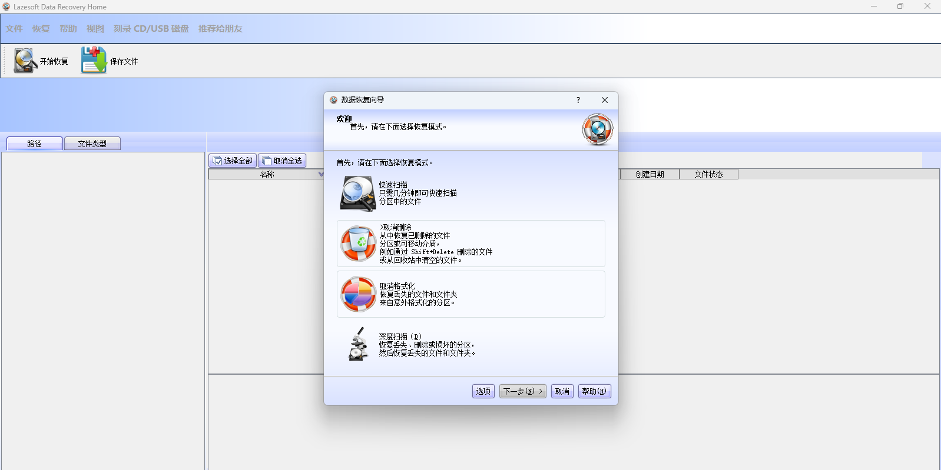Open the 文件 menu
The height and width of the screenshot is (470, 941).
pyautogui.click(x=14, y=29)
